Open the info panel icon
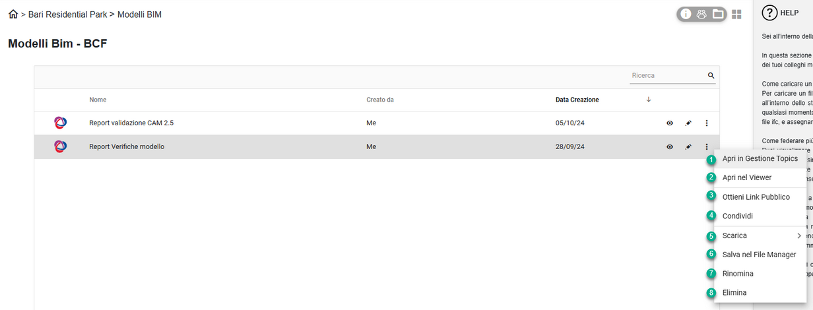813x310 pixels. (x=686, y=14)
